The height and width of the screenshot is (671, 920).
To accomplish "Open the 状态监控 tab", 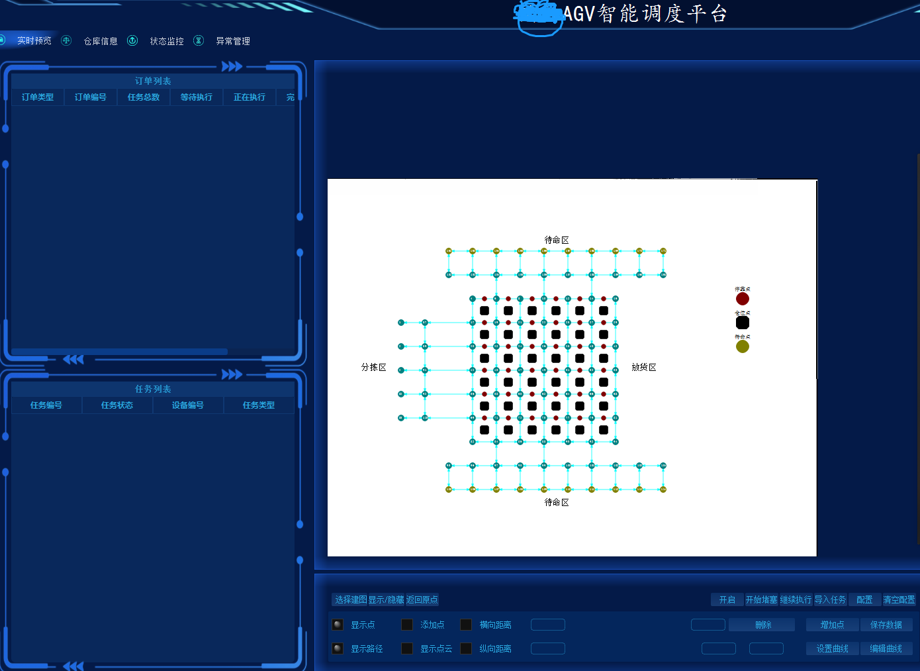I will pos(167,41).
